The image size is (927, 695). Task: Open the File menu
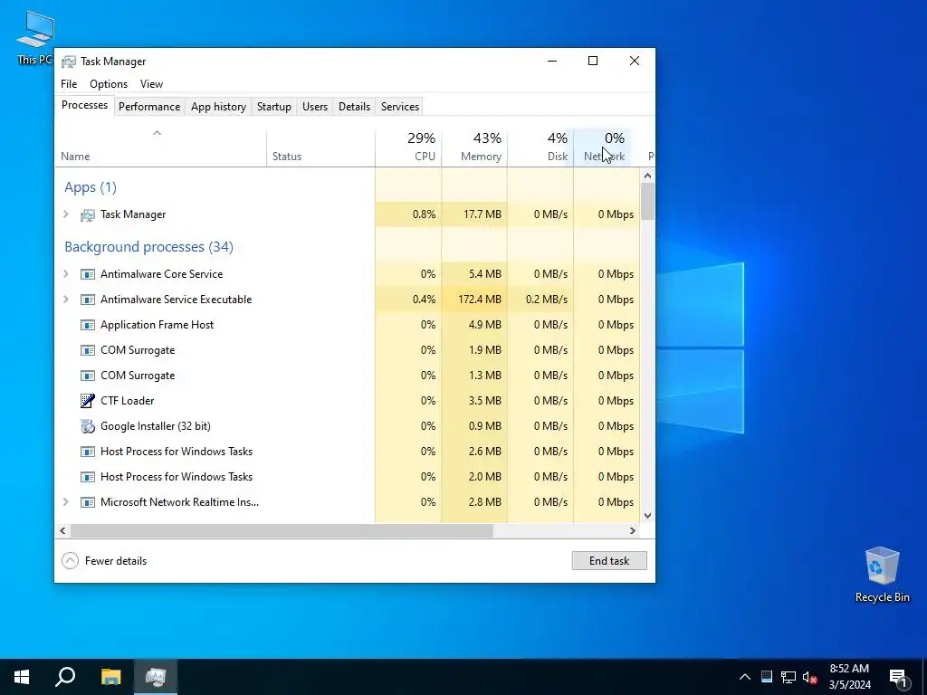69,84
